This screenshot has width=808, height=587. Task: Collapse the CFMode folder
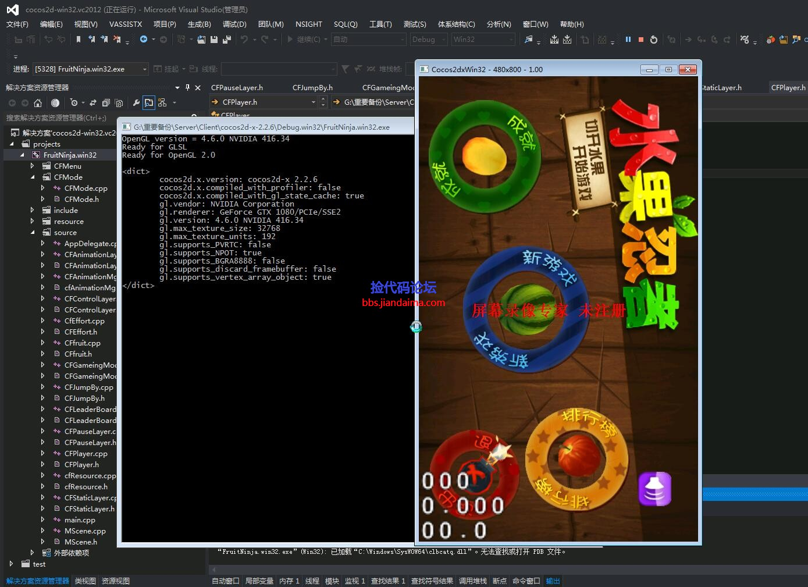[x=33, y=177]
